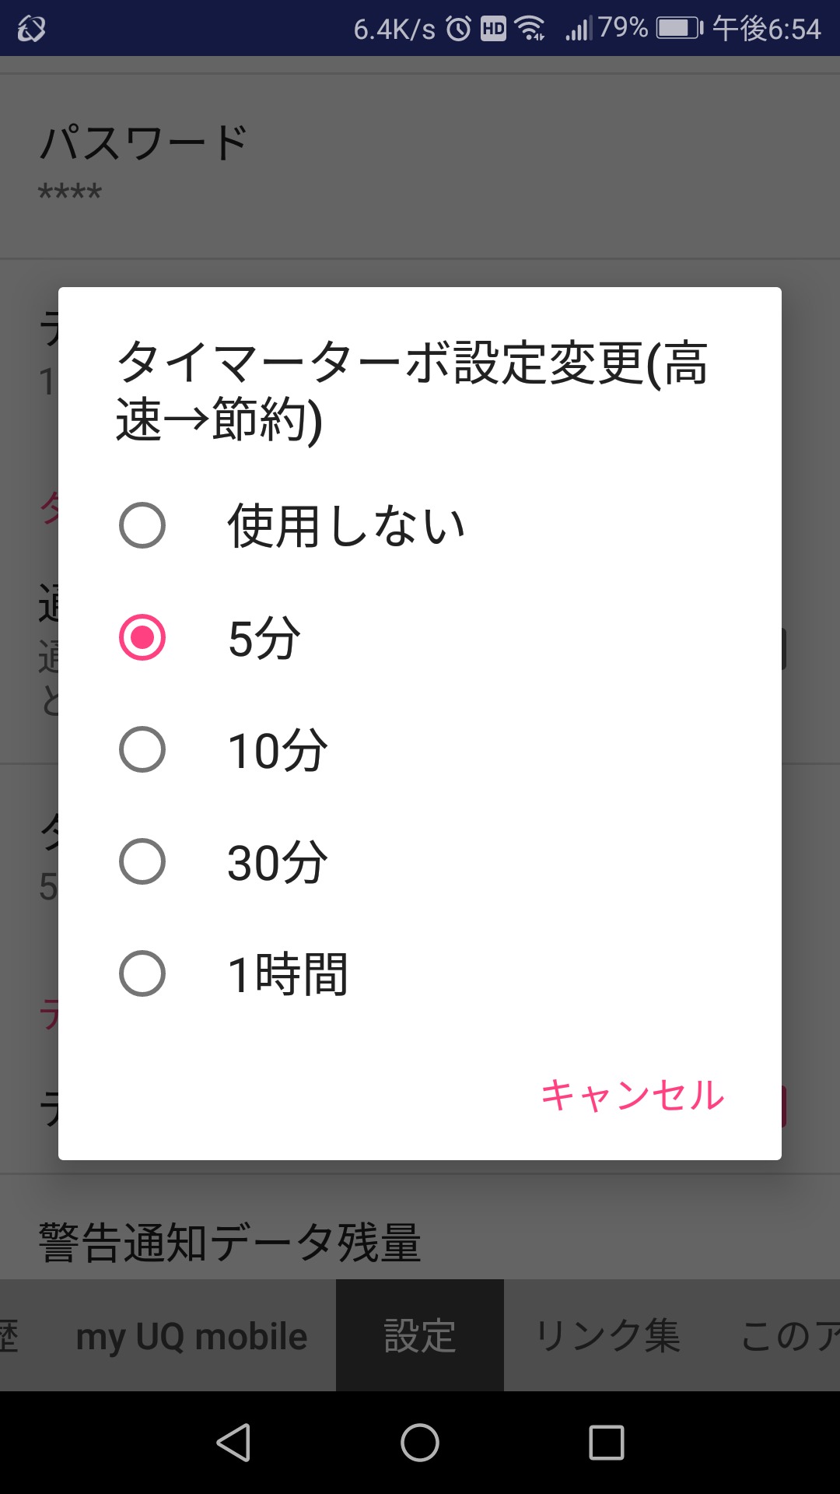Viewport: 840px width, 1494px height.
Task: Tap the recent apps square icon
Action: (607, 1443)
